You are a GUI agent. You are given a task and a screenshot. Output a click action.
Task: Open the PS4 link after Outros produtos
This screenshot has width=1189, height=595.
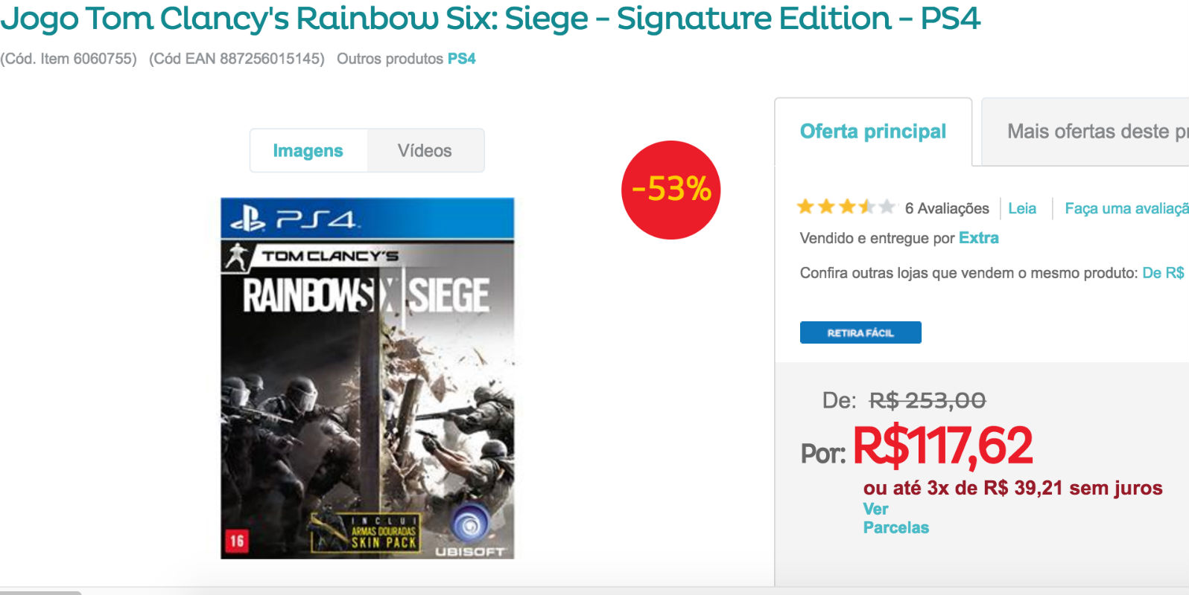pos(461,59)
